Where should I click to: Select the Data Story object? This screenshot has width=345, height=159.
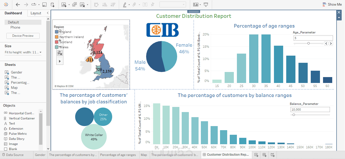(17, 139)
